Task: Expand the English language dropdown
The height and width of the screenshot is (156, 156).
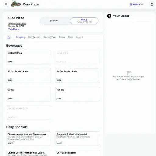Action: point(136,4)
